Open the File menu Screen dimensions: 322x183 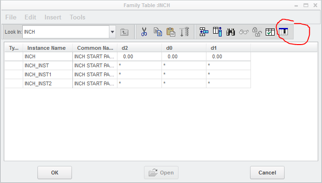pyautogui.click(x=11, y=17)
